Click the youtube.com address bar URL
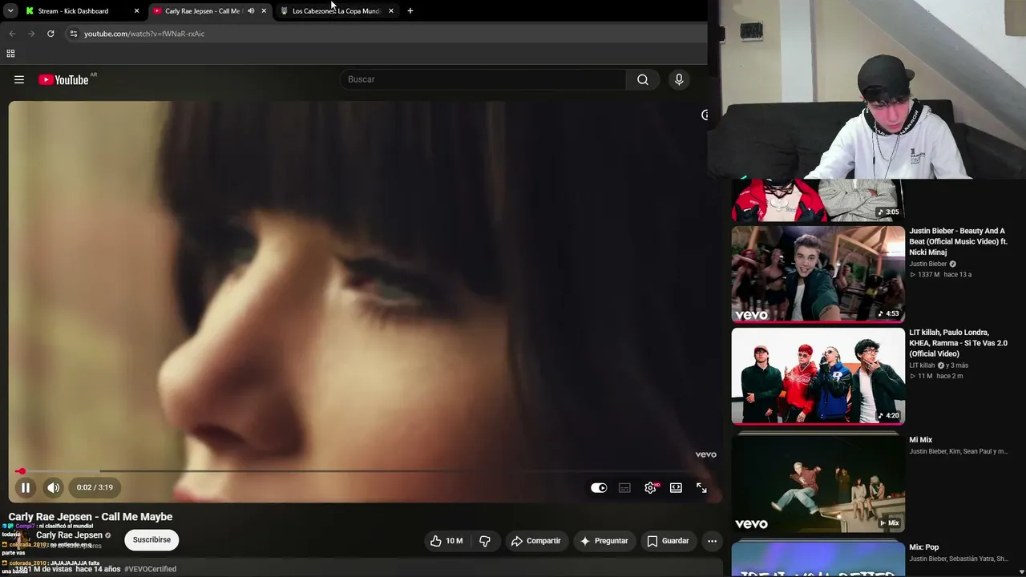The width and height of the screenshot is (1026, 577). [144, 34]
